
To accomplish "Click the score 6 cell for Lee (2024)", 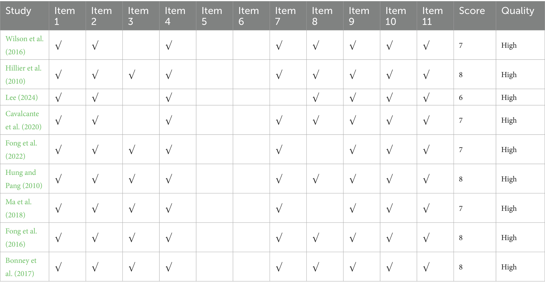I will point(461,98).
